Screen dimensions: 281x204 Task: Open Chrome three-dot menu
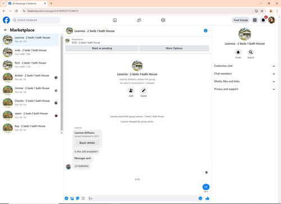(277, 11)
